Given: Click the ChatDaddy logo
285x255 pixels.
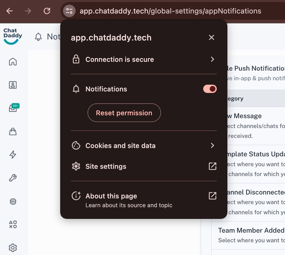Looking at the screenshot, I should [x=13, y=36].
